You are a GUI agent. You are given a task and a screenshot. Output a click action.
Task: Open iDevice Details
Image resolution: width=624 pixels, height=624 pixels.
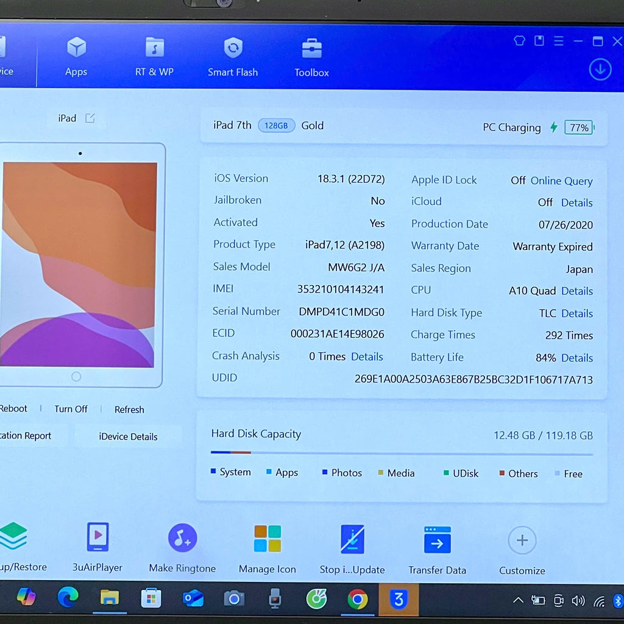[x=128, y=436]
